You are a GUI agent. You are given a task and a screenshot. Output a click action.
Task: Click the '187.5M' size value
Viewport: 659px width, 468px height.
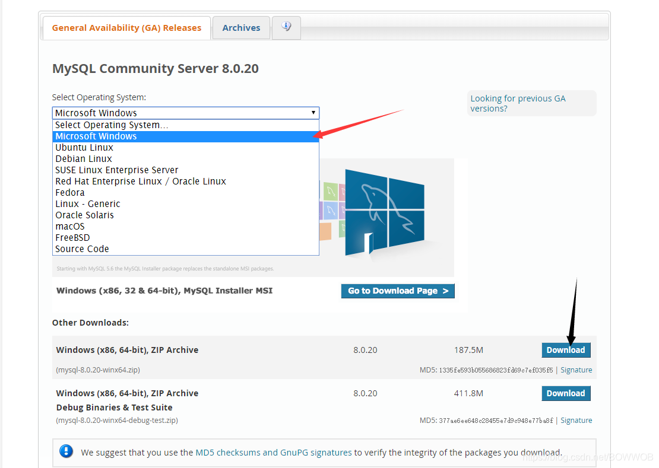point(468,350)
